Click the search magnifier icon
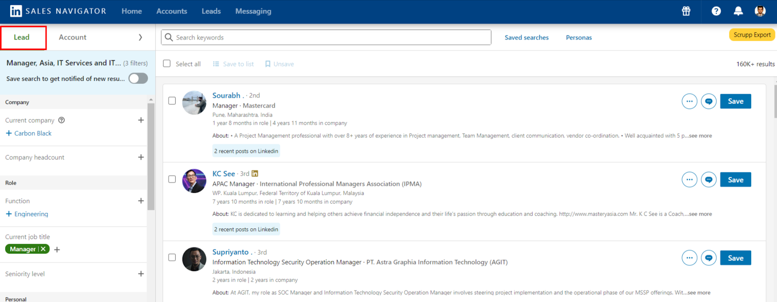 point(169,37)
